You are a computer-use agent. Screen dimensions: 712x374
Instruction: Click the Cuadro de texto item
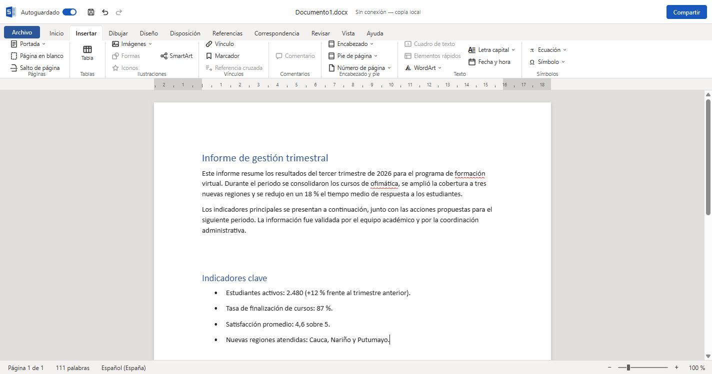click(x=430, y=44)
